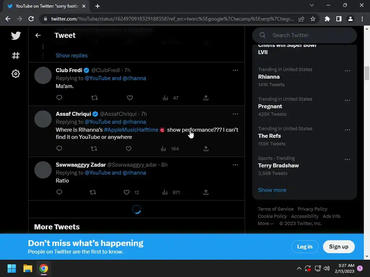Open more options for Club Fredi's tweet
This screenshot has width=370, height=277.
[235, 70]
